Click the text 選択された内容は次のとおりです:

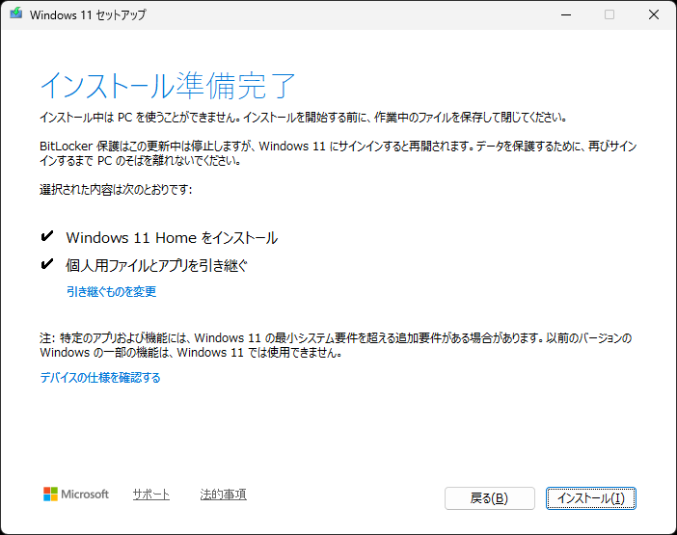[x=116, y=189]
